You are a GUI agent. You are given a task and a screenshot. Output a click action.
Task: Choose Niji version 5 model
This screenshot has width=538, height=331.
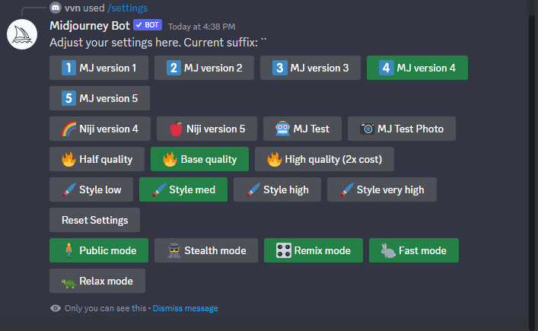[207, 129]
